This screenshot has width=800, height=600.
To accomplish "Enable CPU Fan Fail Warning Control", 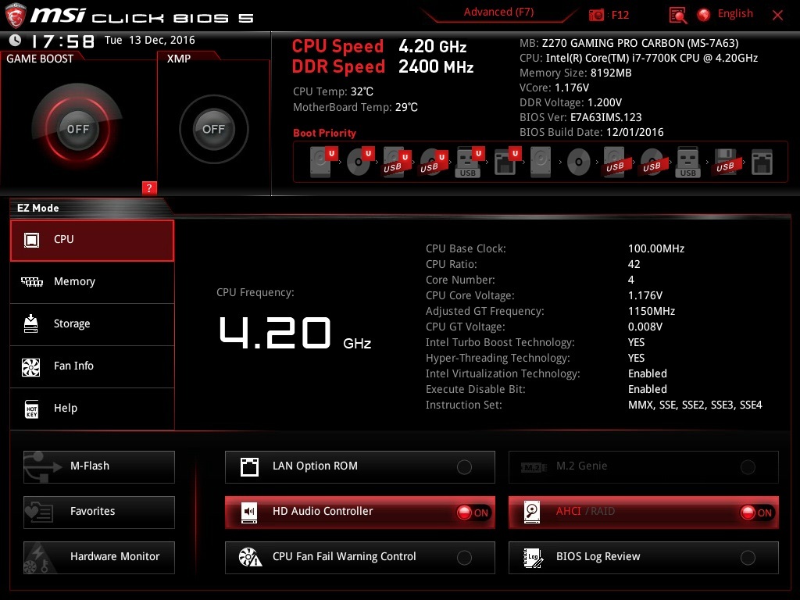I will click(x=464, y=558).
